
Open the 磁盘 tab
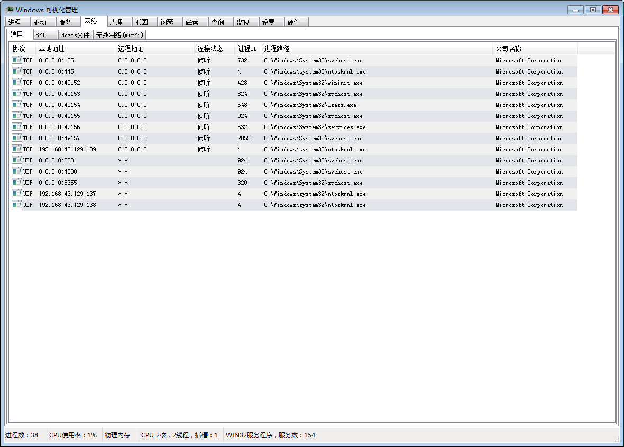coord(192,22)
